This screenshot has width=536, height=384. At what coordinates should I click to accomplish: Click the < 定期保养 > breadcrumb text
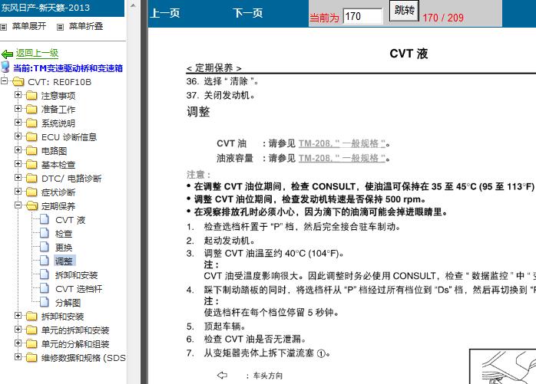[214, 68]
